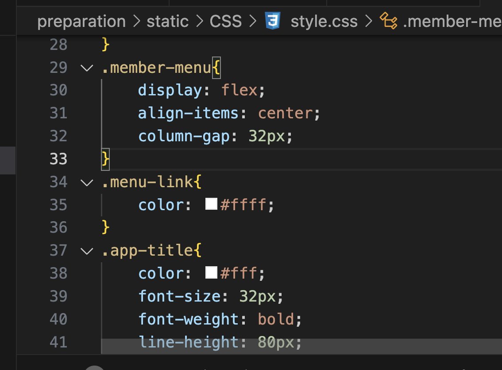Click the closing brace on line 28
The image size is (502, 370).
[106, 45]
